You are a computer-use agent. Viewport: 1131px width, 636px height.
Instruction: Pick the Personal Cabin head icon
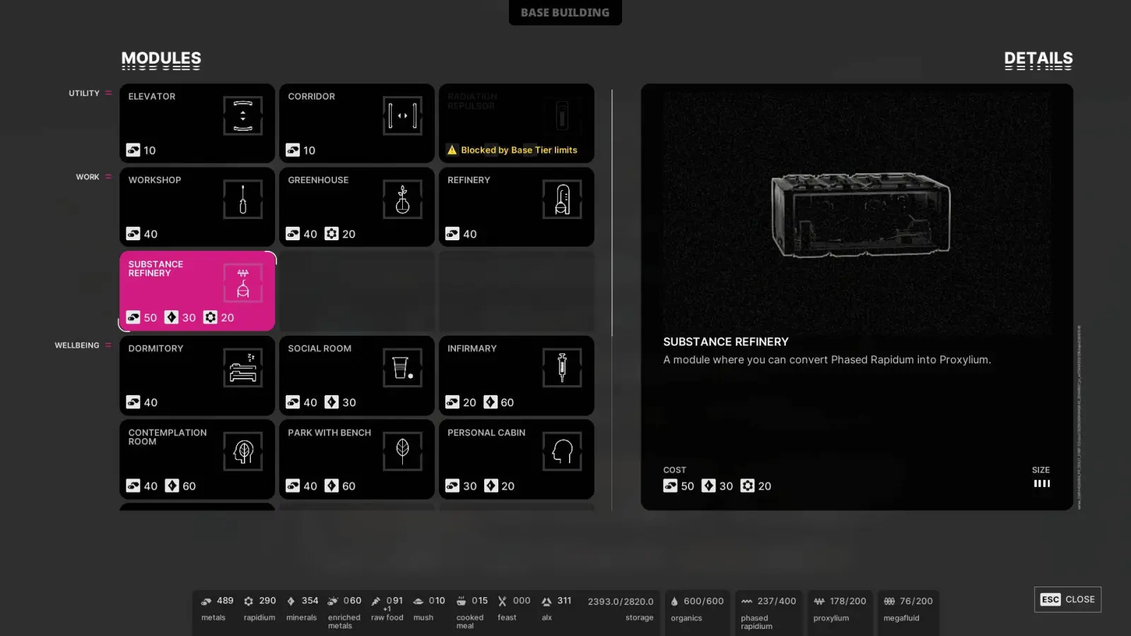pos(563,452)
